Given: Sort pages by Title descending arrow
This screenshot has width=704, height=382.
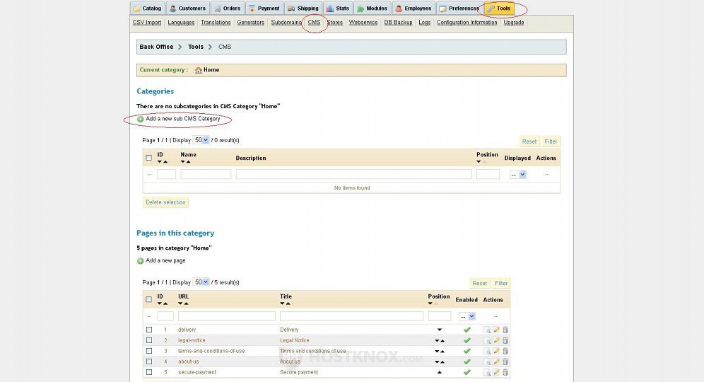Looking at the screenshot, I should click(282, 303).
